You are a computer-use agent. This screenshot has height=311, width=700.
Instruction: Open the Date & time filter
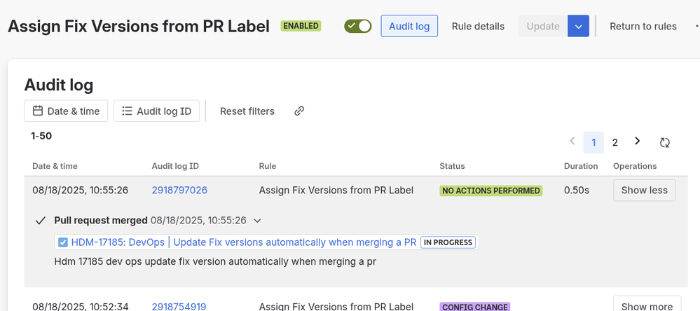pyautogui.click(x=66, y=111)
